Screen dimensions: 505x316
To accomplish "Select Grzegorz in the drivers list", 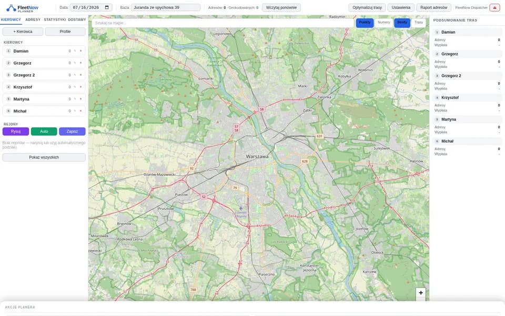I will point(44,63).
